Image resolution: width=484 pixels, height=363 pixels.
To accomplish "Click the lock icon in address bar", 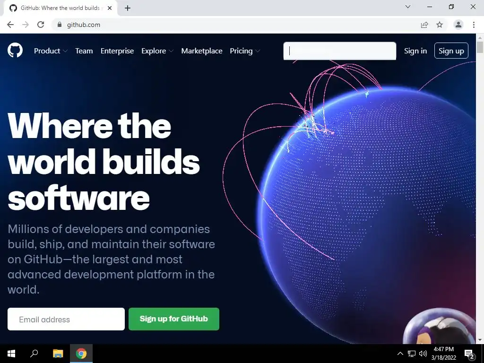I will click(x=60, y=25).
